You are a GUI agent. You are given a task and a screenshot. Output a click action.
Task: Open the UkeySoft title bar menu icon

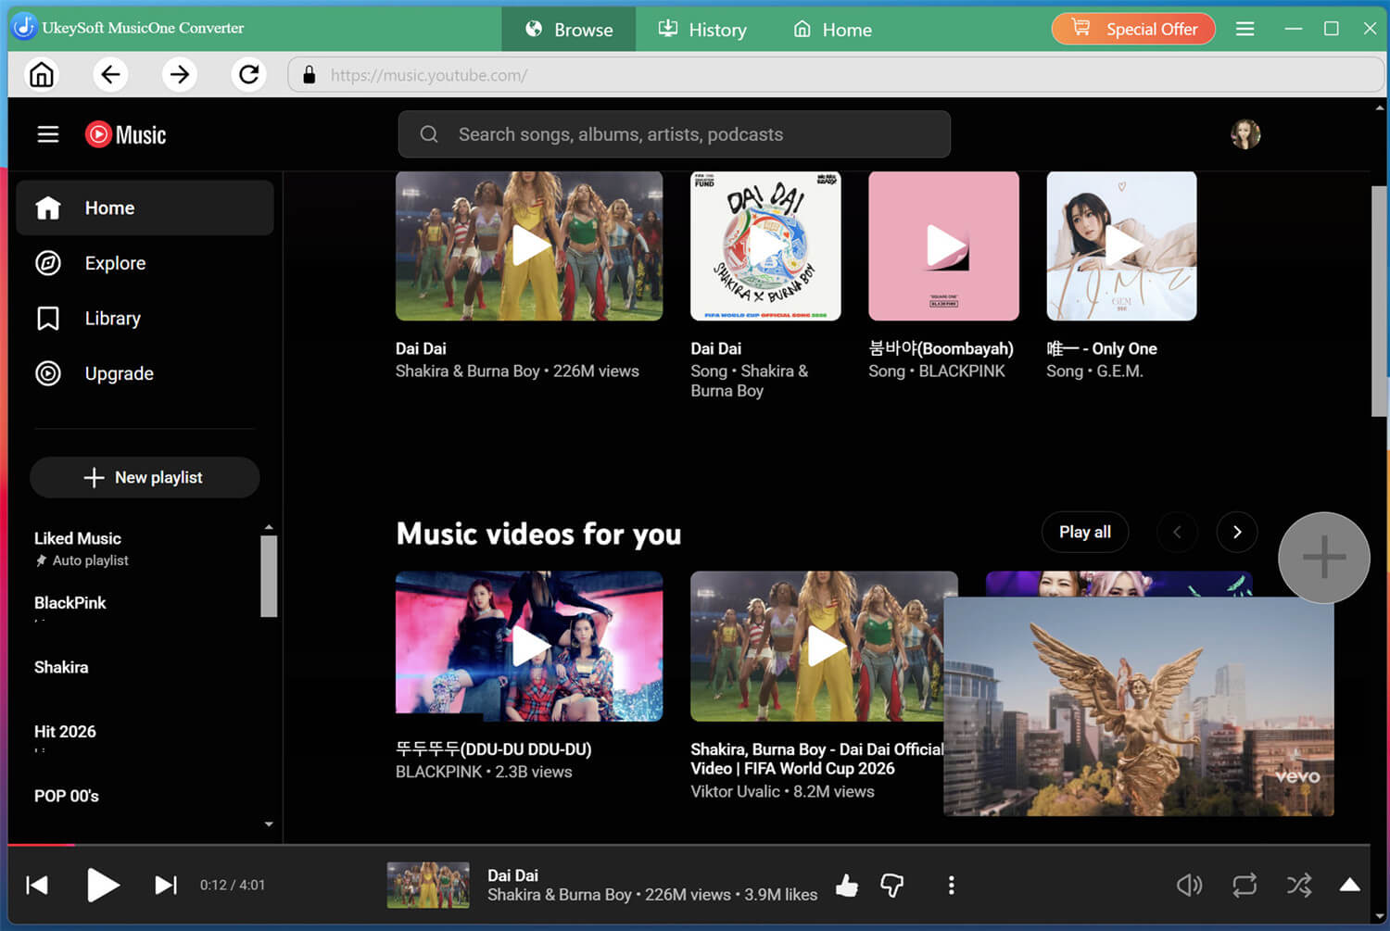[1245, 29]
